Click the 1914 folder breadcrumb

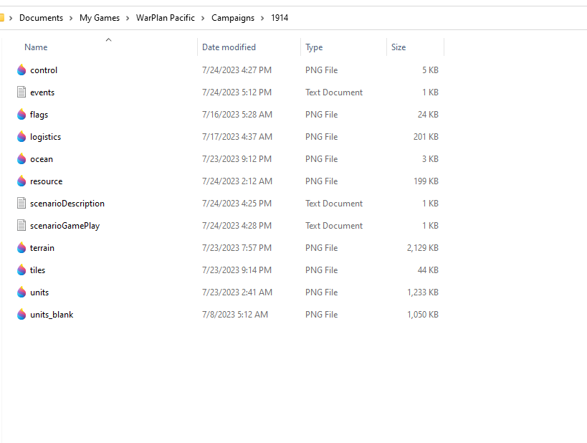[280, 18]
